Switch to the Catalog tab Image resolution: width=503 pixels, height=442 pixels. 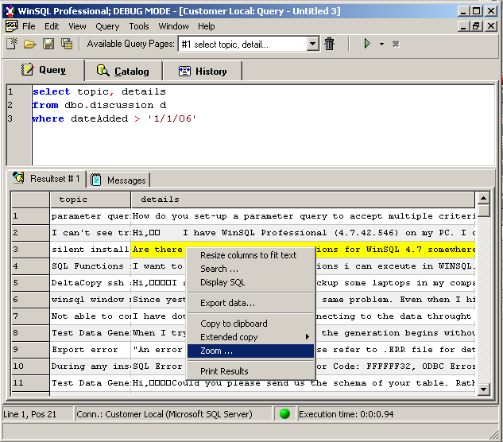(x=123, y=72)
